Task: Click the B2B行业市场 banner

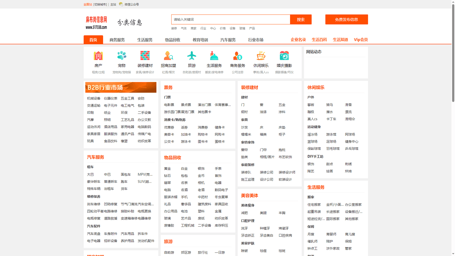Action: point(121,87)
